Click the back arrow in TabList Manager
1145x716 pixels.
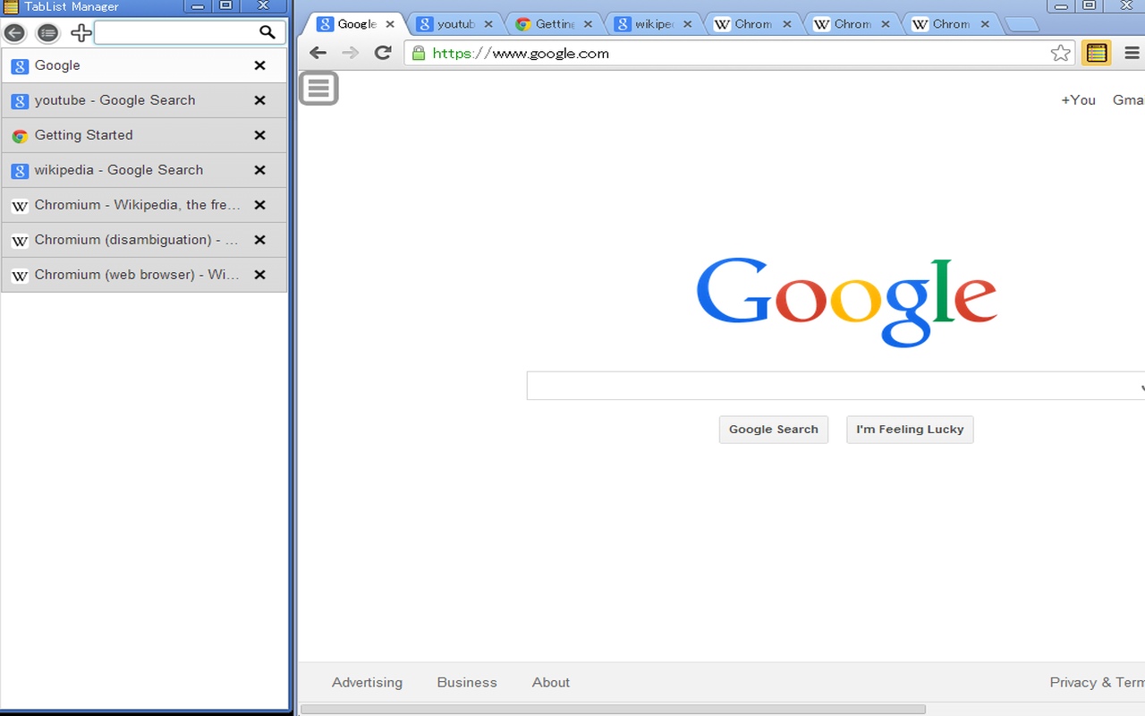pyautogui.click(x=14, y=33)
